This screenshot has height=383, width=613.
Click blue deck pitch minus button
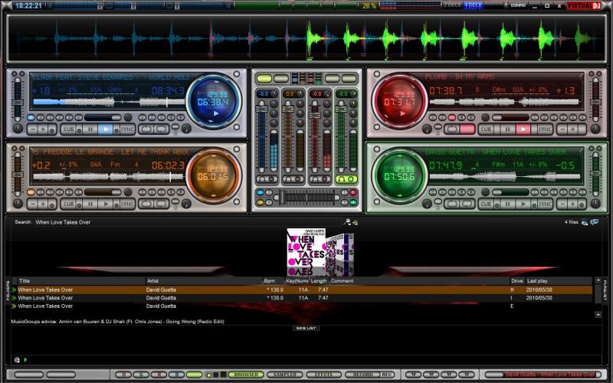pyautogui.click(x=34, y=129)
